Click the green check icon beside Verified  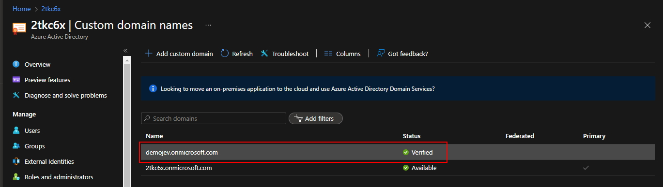point(406,152)
